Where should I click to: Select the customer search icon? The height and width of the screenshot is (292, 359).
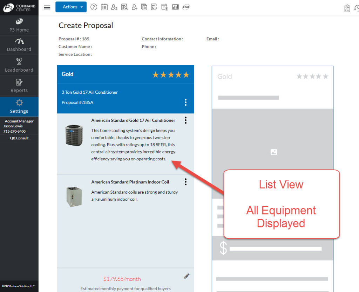click(114, 7)
